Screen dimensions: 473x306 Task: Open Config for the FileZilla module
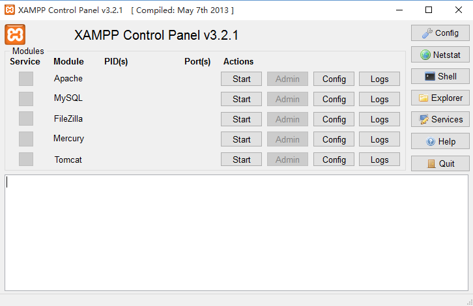(x=334, y=119)
